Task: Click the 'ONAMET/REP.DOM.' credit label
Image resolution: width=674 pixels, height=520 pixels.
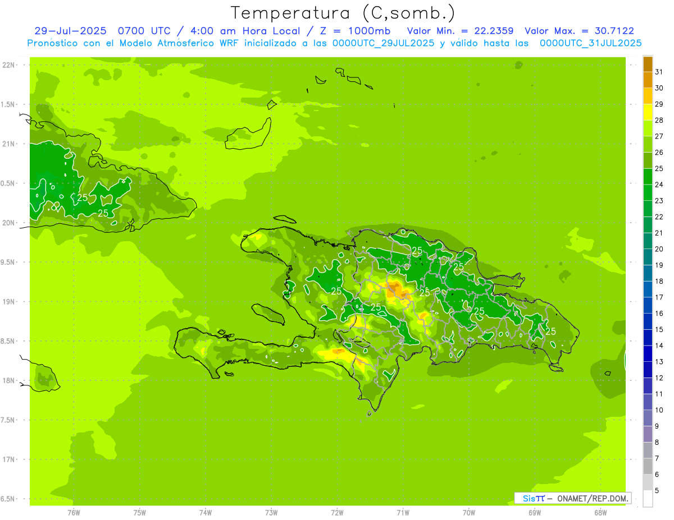Action: pos(593,498)
